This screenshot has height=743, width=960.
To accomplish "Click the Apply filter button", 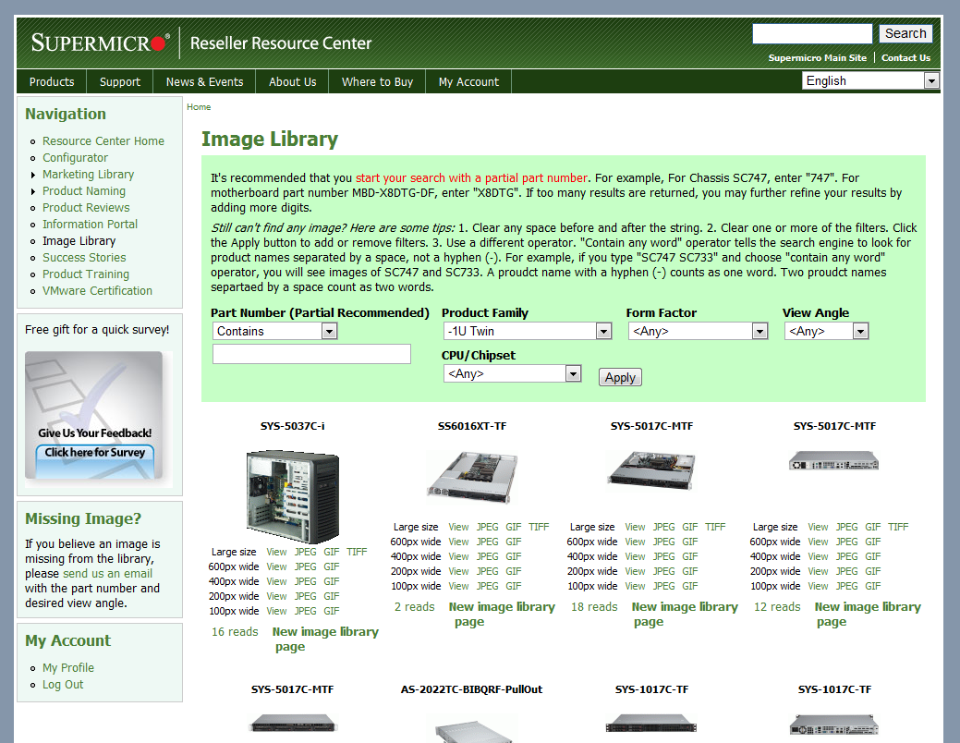I will click(x=620, y=377).
